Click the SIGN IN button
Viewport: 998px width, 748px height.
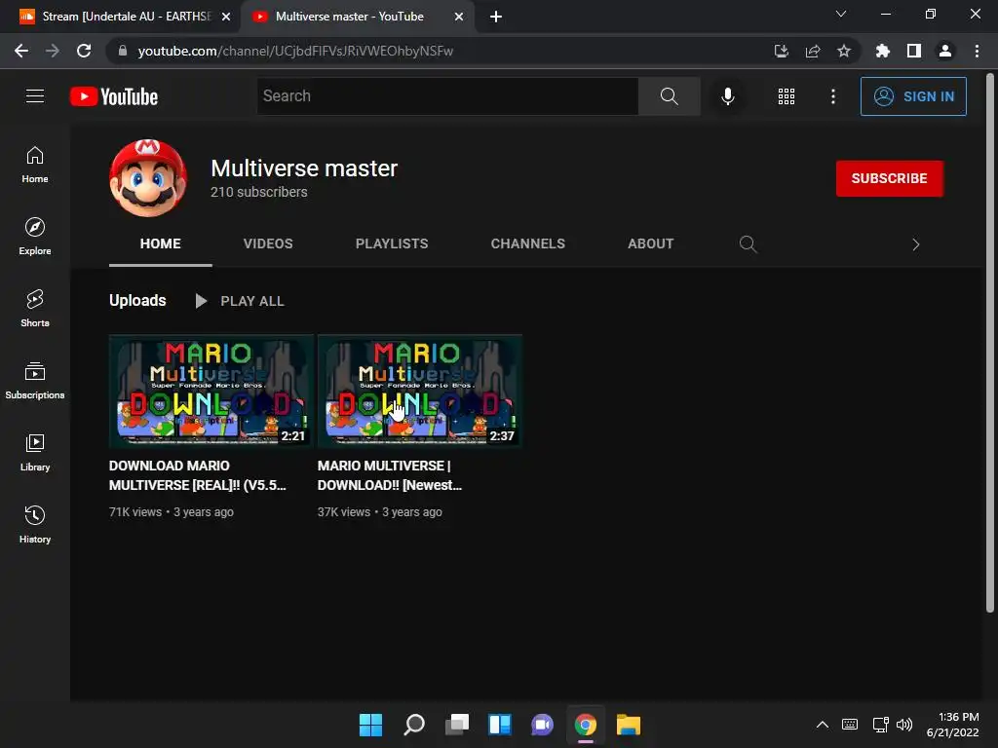[x=912, y=96]
